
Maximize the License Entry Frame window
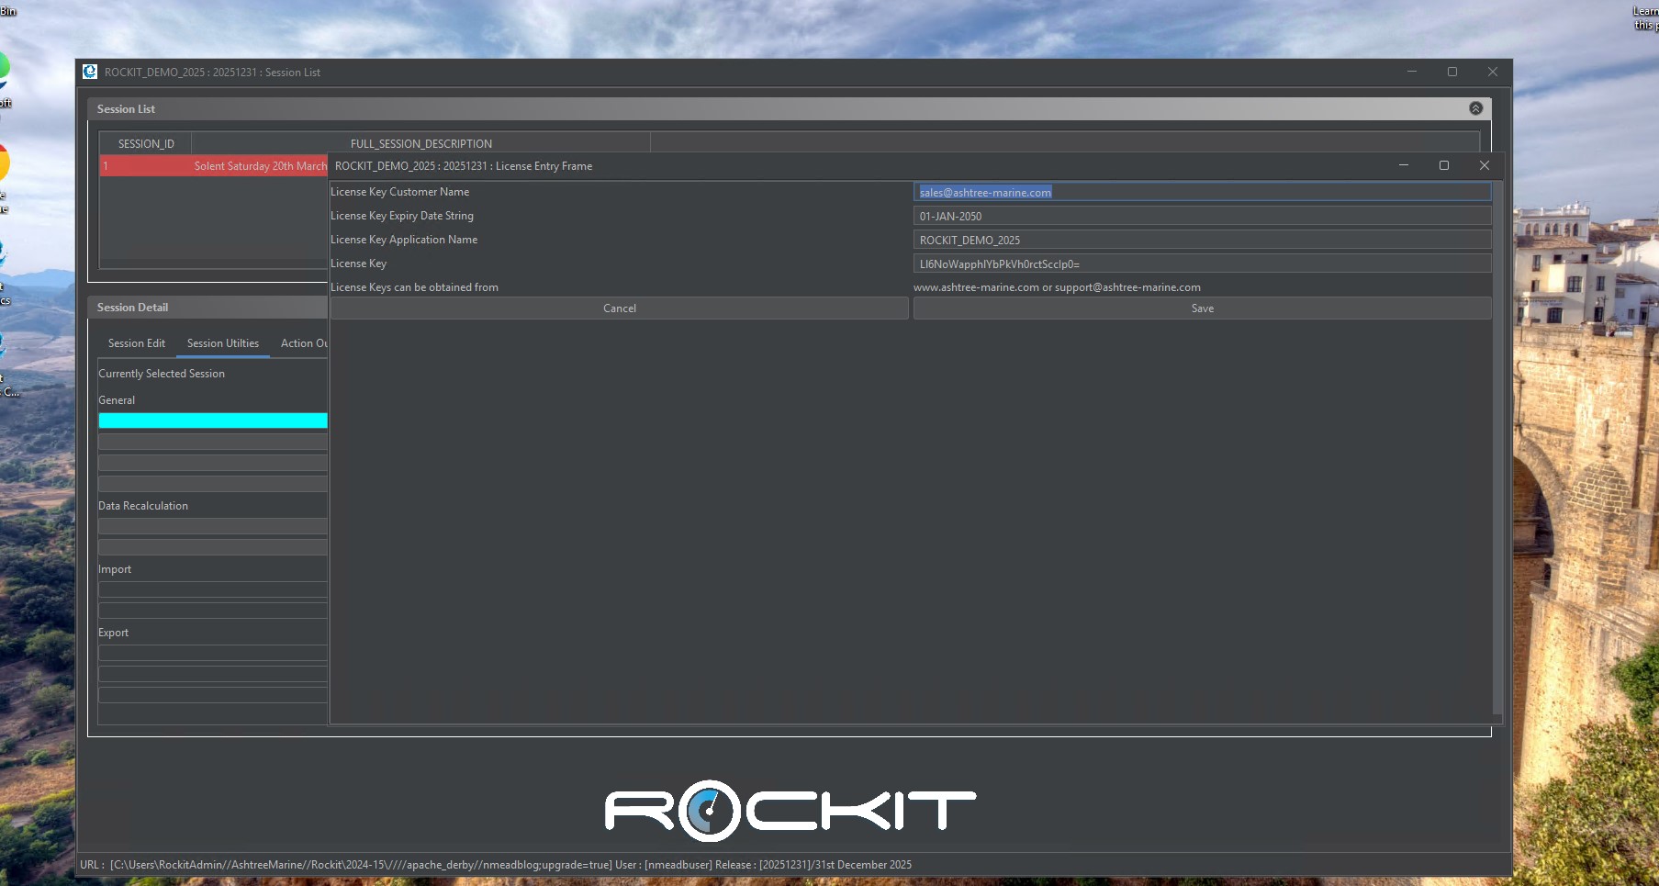1443,165
